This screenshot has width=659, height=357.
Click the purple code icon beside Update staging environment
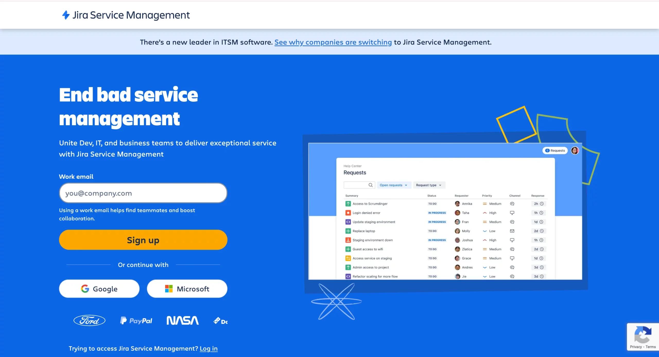pos(348,222)
